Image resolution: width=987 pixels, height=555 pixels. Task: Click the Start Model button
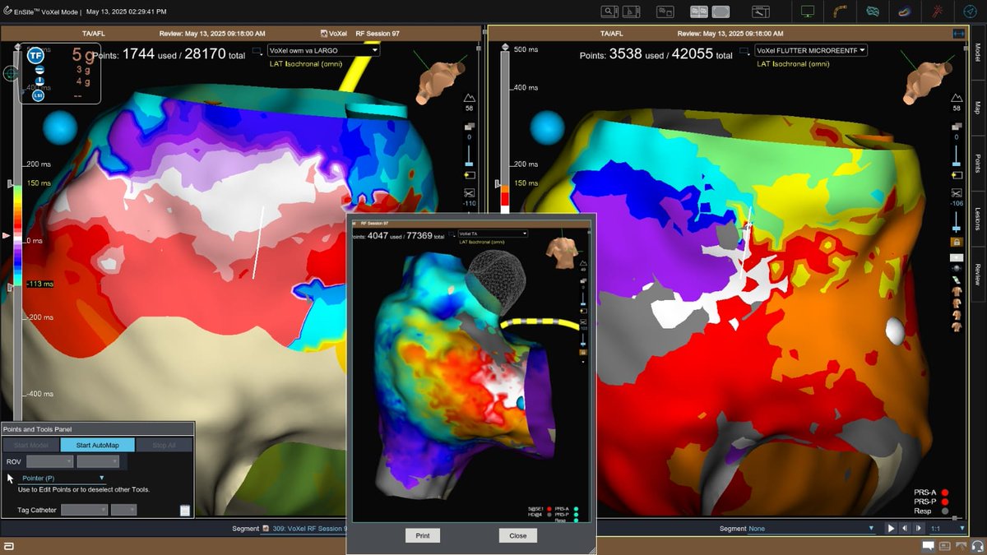(31, 445)
